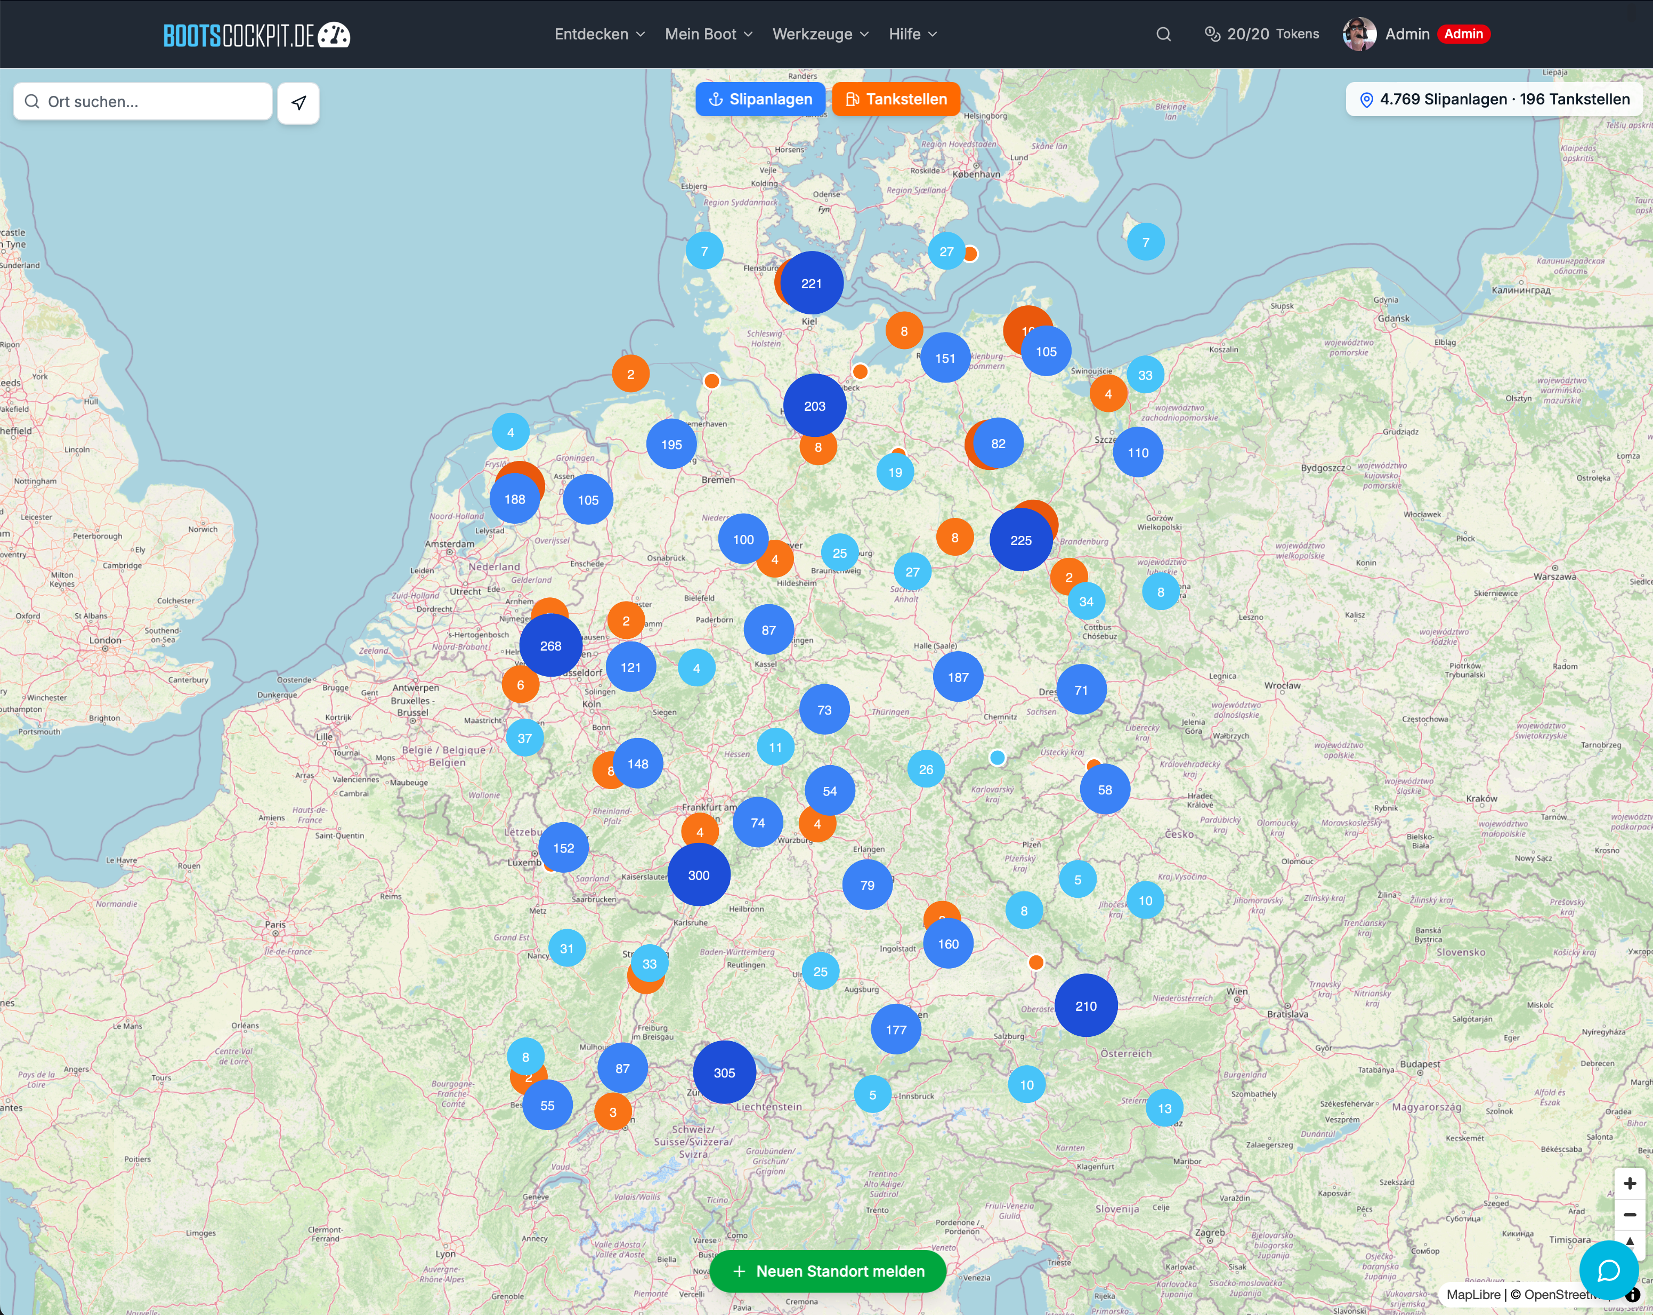Viewport: 1653px width, 1315px height.
Task: Click the map zoom out minus button
Action: tap(1629, 1214)
